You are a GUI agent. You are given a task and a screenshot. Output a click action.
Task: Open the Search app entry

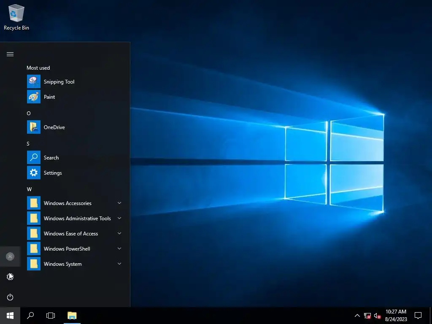[75, 158]
